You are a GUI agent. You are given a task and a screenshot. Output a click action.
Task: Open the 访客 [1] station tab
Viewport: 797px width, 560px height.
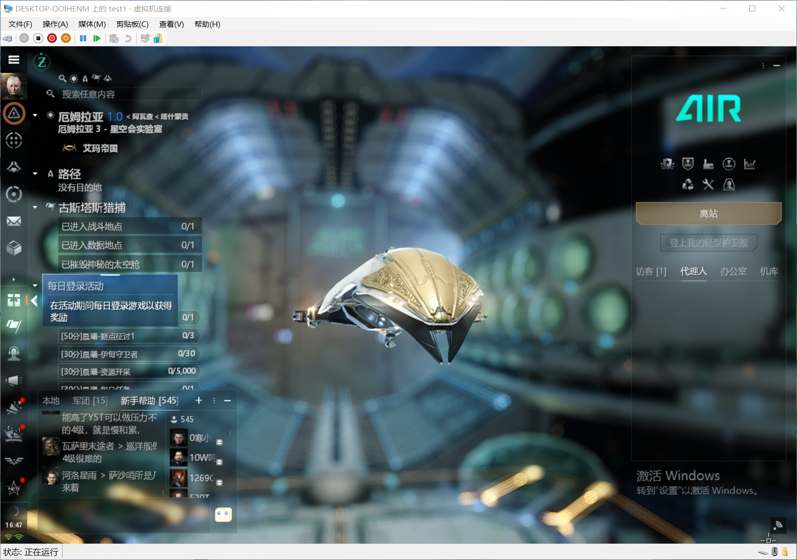(651, 271)
